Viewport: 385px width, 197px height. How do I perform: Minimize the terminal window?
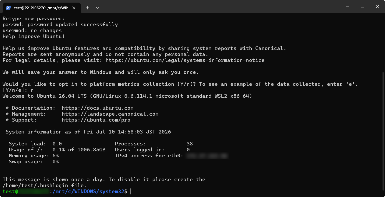coord(347,6)
